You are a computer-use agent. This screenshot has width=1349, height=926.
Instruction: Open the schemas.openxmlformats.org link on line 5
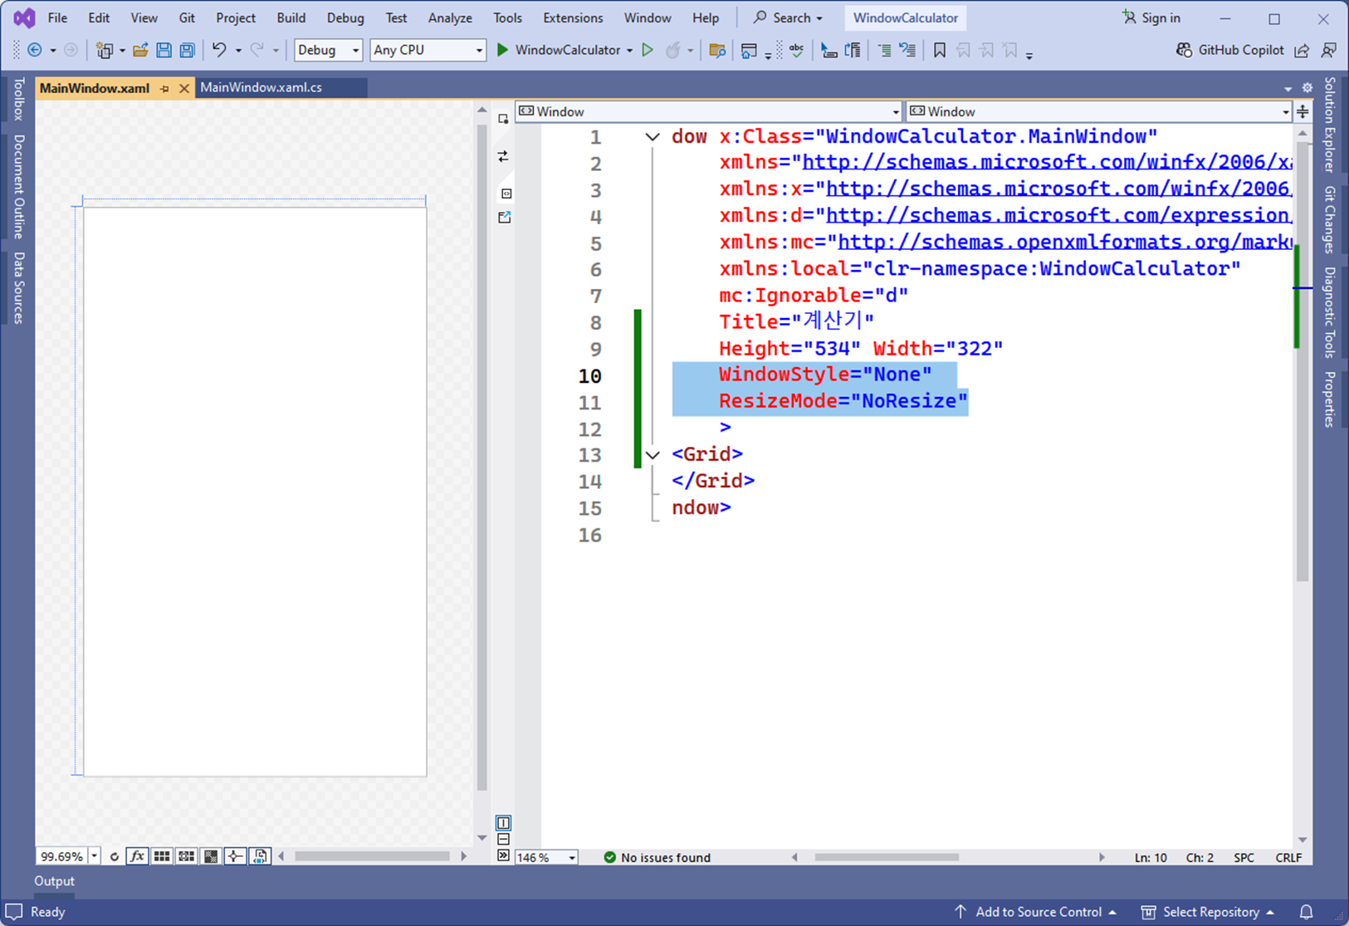click(1065, 242)
